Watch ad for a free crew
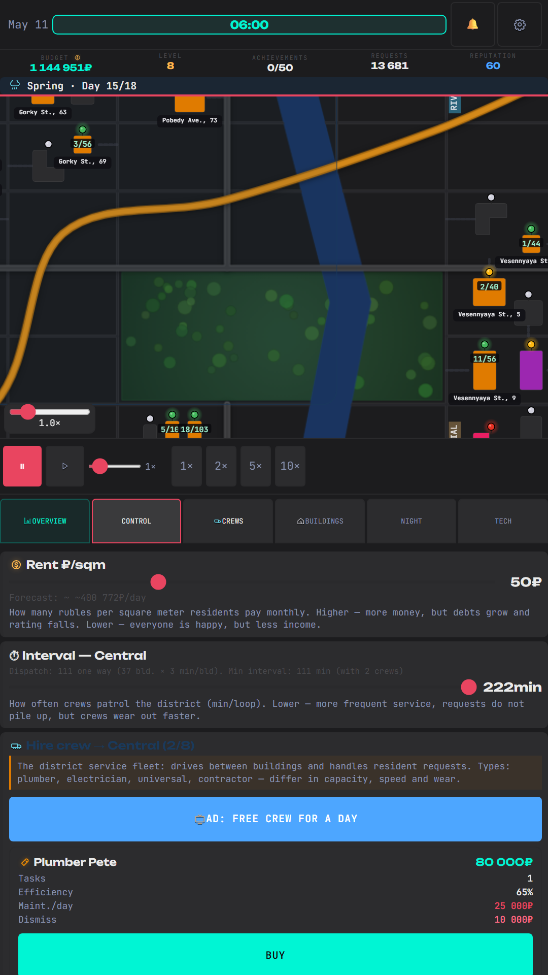 pyautogui.click(x=276, y=819)
